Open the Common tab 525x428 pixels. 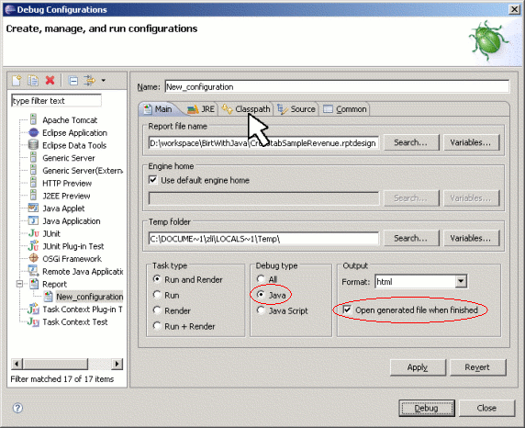[345, 109]
